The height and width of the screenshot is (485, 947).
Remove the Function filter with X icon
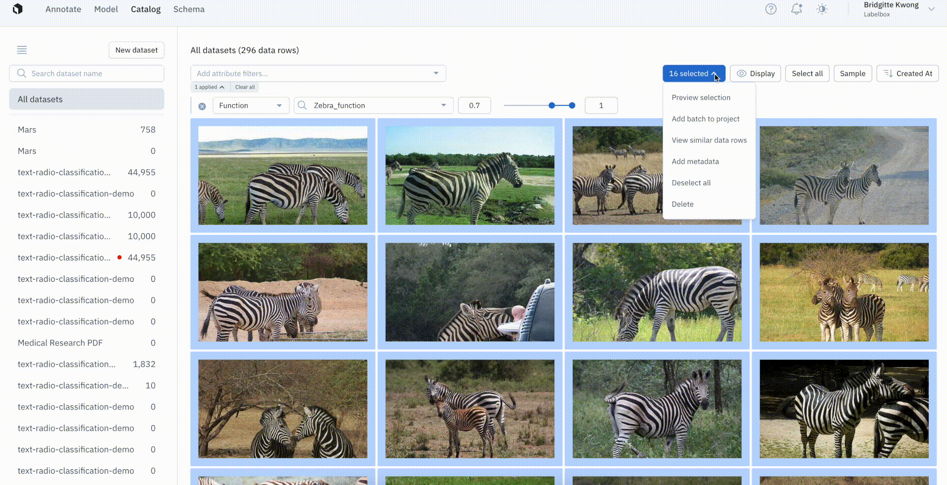202,106
